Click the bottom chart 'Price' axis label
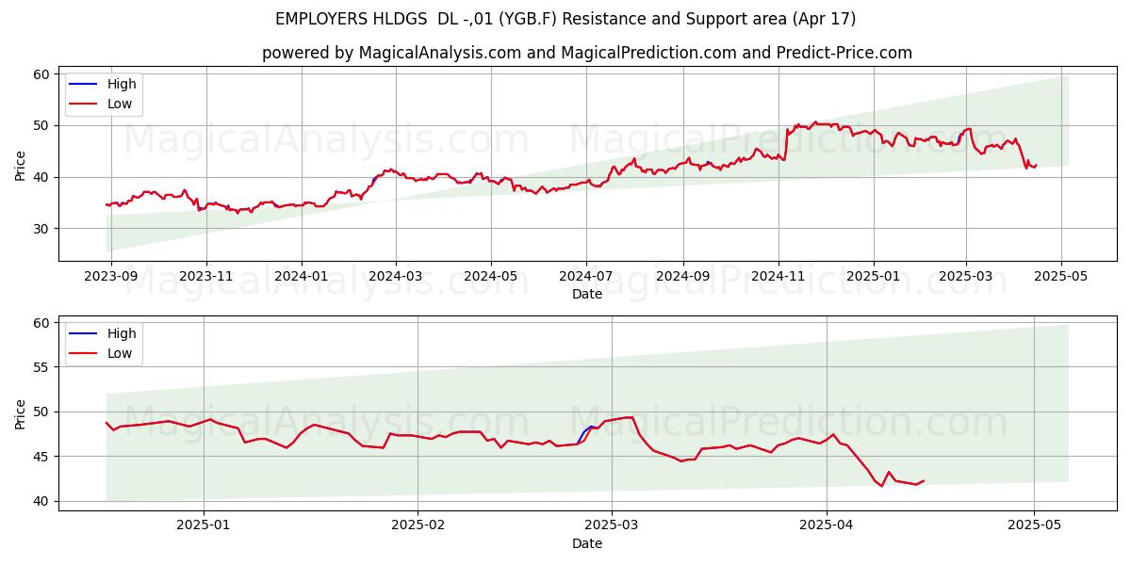 tap(21, 413)
